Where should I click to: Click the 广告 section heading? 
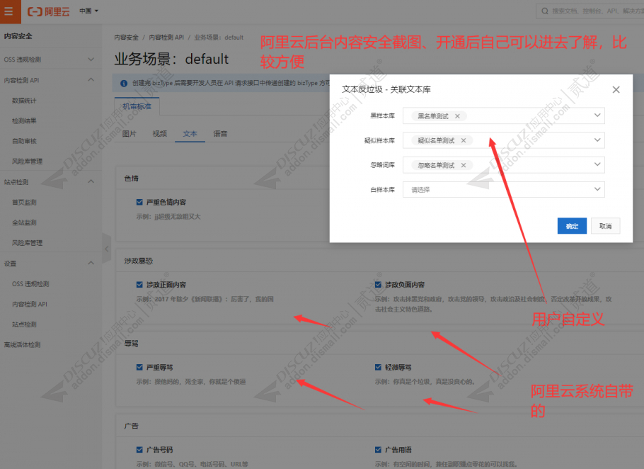point(132,426)
